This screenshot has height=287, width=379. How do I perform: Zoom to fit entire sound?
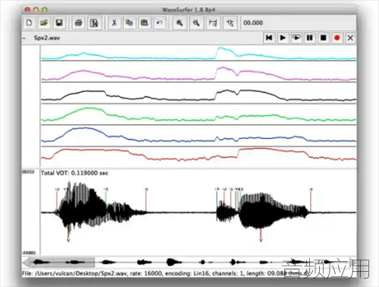213,23
